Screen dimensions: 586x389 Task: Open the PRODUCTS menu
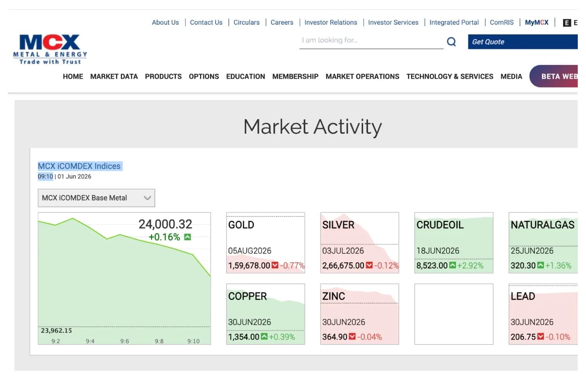tap(163, 76)
